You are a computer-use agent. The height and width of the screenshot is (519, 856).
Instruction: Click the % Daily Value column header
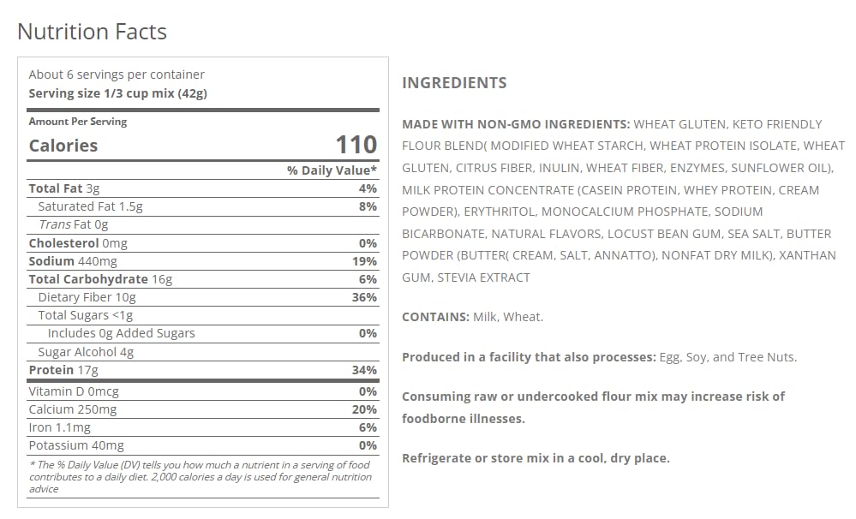pyautogui.click(x=332, y=170)
